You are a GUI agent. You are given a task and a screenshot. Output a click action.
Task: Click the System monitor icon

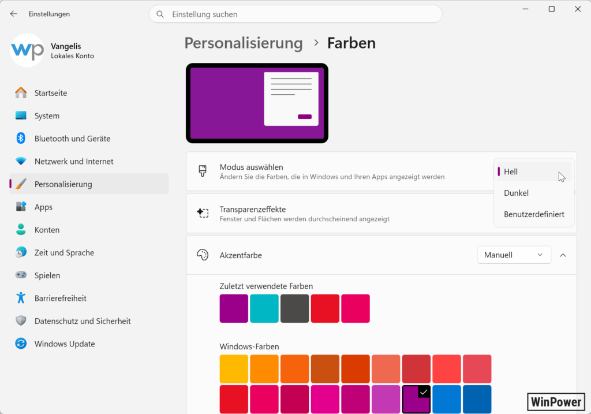(x=21, y=115)
